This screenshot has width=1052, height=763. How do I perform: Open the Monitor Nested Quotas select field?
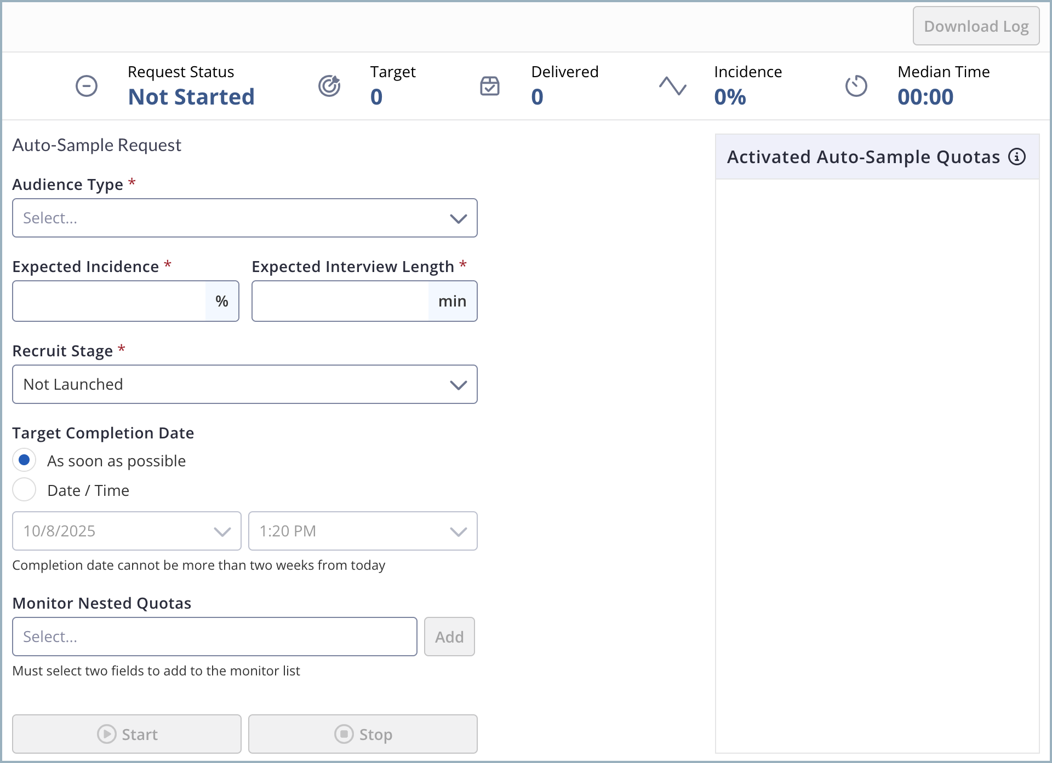click(x=214, y=637)
